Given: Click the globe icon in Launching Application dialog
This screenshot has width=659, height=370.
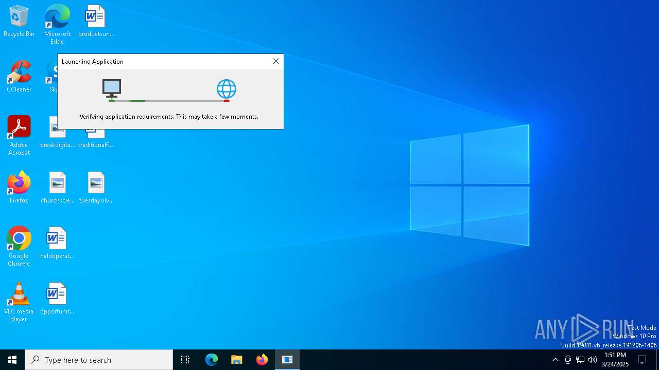Looking at the screenshot, I should pyautogui.click(x=227, y=89).
